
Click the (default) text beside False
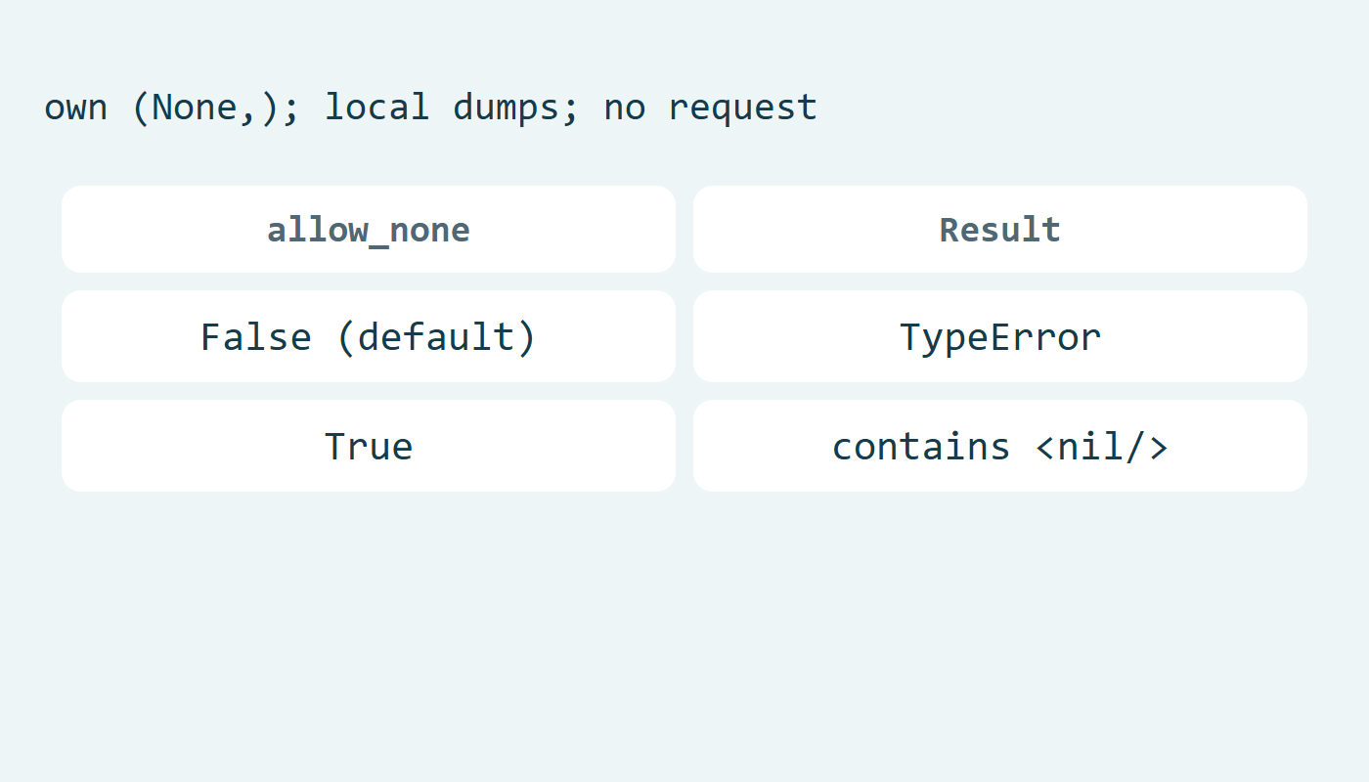(436, 336)
